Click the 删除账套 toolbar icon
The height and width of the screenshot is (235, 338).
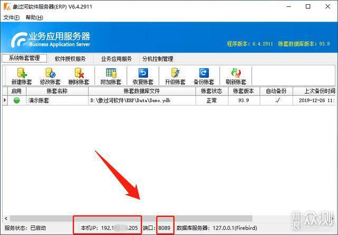(x=79, y=73)
